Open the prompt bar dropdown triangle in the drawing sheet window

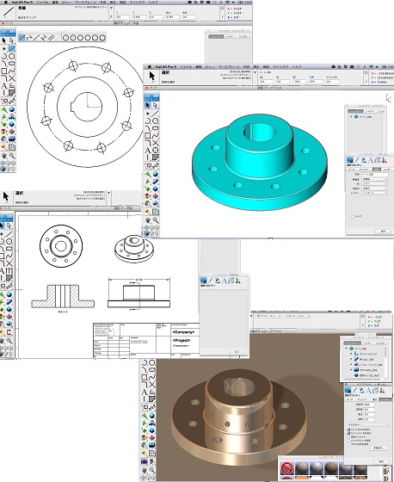108,193
